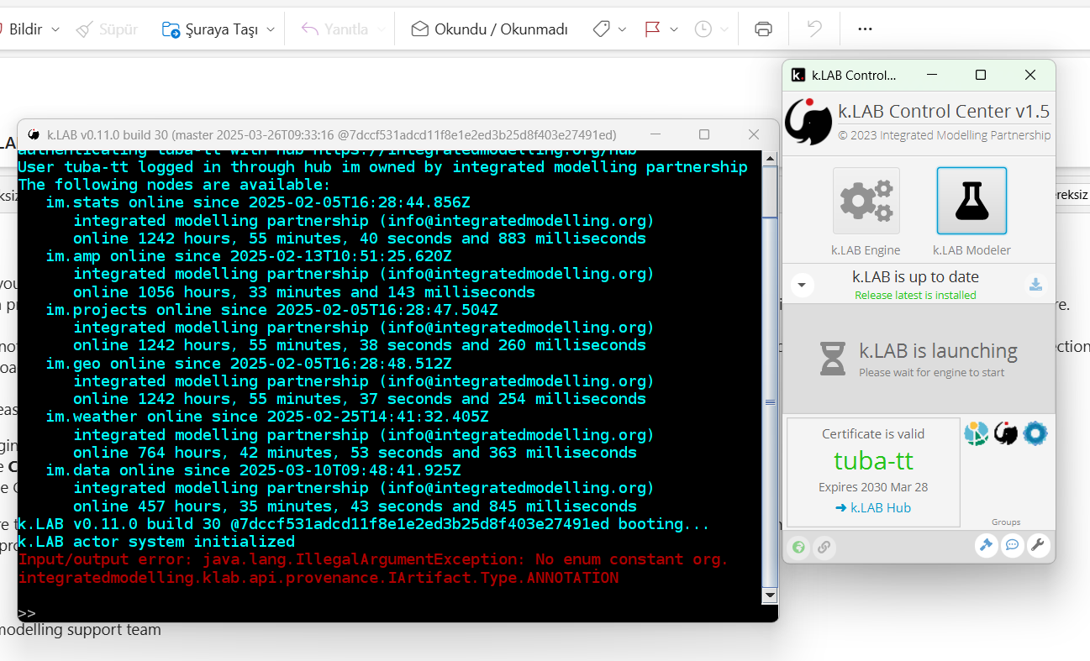Expand the Şuraya Taşı dropdown arrow
The image size is (1090, 661).
(x=271, y=29)
